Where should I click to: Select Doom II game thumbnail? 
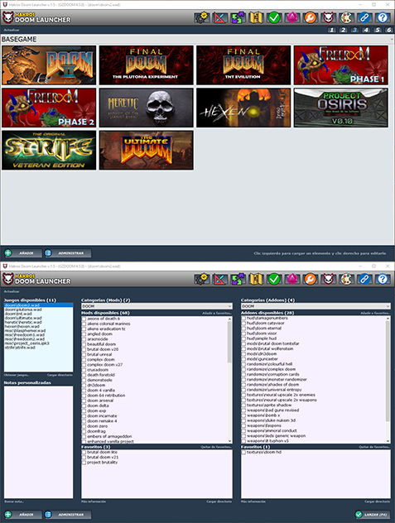[x=49, y=65]
